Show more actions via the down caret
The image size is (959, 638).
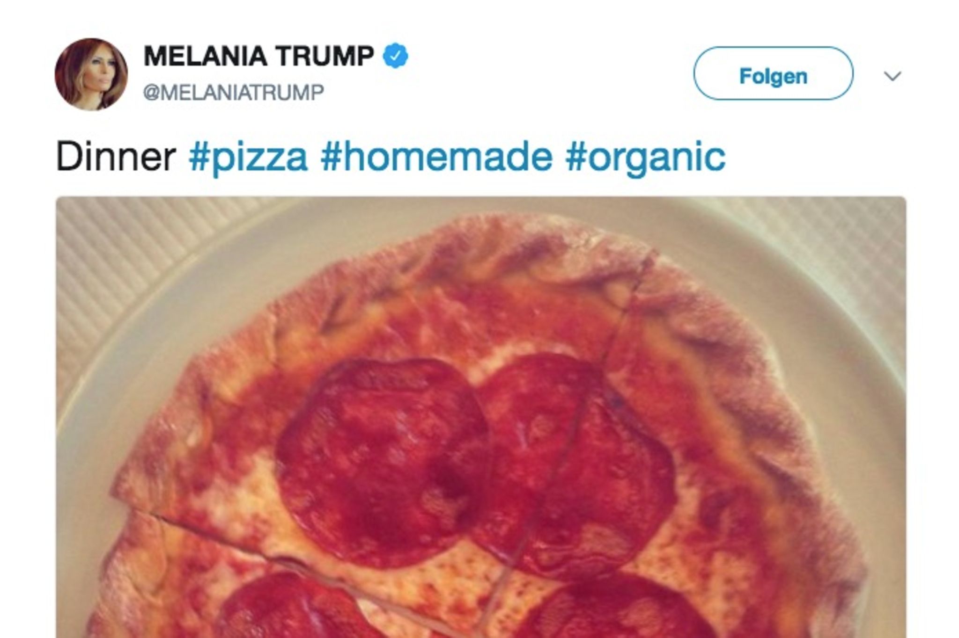pos(893,76)
